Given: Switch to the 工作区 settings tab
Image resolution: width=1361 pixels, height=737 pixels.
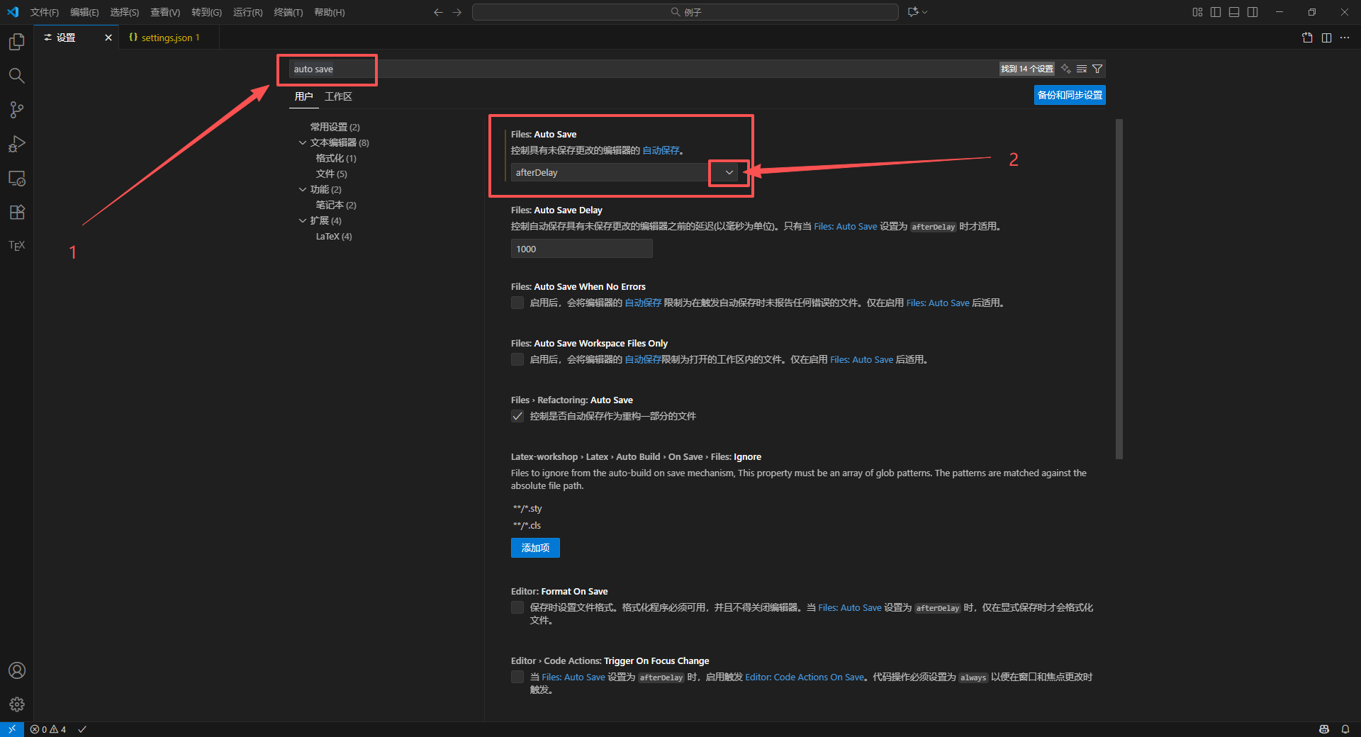Looking at the screenshot, I should pos(338,96).
